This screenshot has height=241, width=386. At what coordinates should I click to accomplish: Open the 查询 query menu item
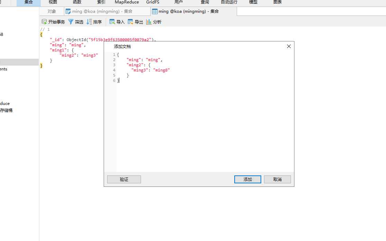pos(205,2)
